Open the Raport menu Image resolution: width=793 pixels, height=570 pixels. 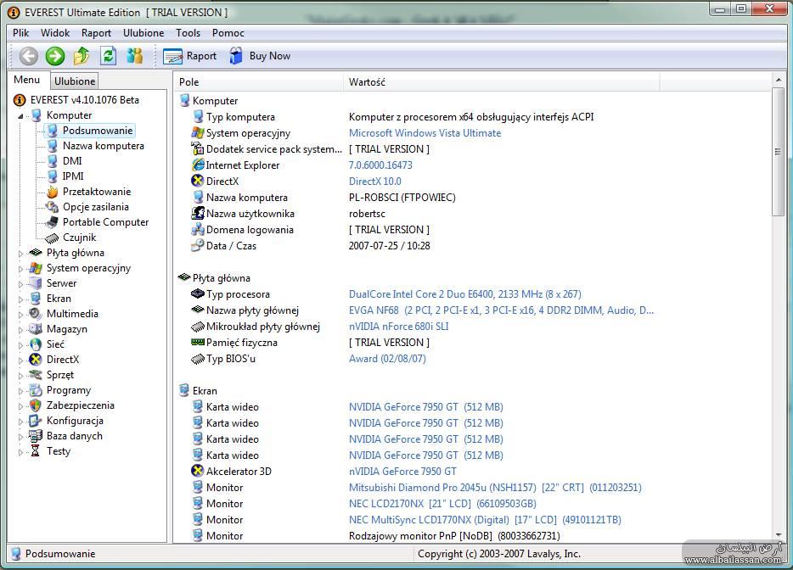(x=96, y=33)
